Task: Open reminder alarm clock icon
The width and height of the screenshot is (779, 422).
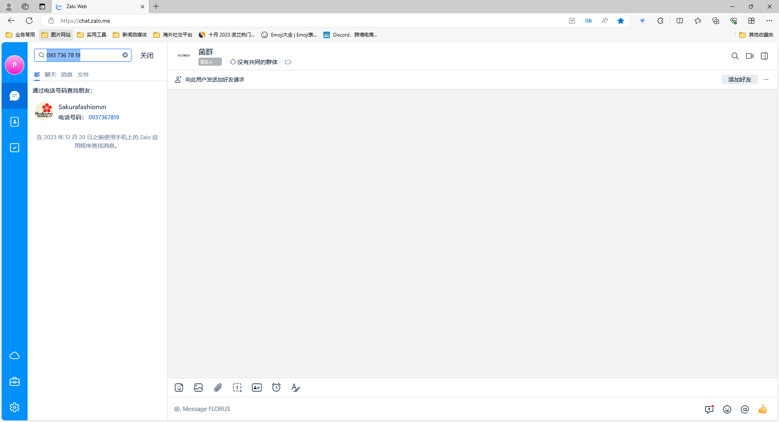Action: click(276, 388)
